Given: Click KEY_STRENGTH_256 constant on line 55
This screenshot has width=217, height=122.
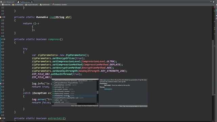Looking at the screenshot, I should point(113,71).
